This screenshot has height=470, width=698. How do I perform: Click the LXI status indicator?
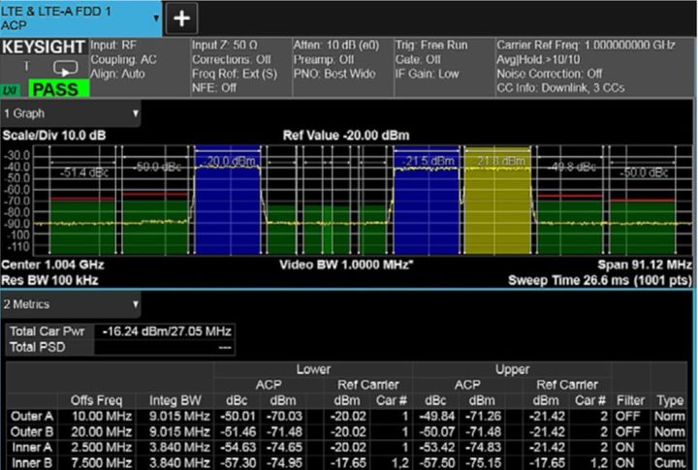pos(12,89)
